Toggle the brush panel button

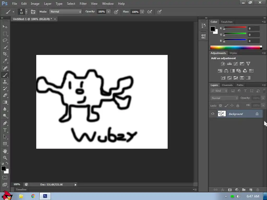click(x=33, y=12)
